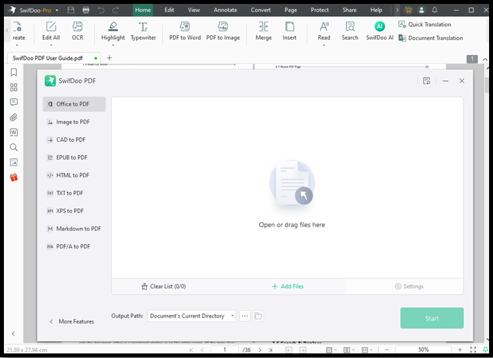Launch SwifDoo AI assistant
493x358 pixels.
[x=379, y=31]
